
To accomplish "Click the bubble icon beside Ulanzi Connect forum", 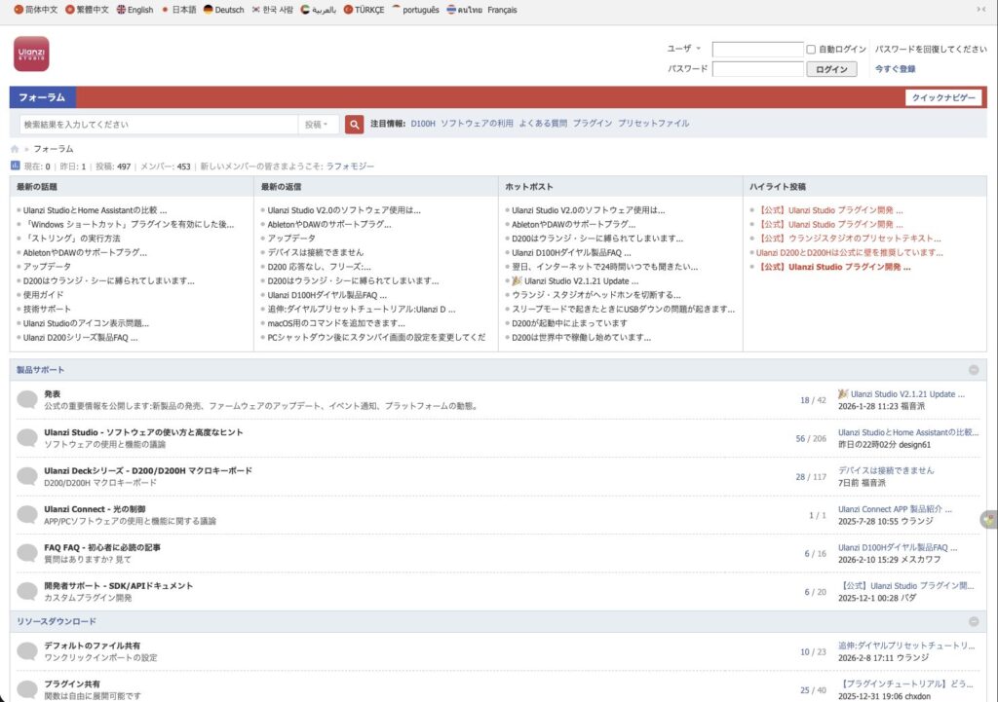I will pyautogui.click(x=27, y=515).
